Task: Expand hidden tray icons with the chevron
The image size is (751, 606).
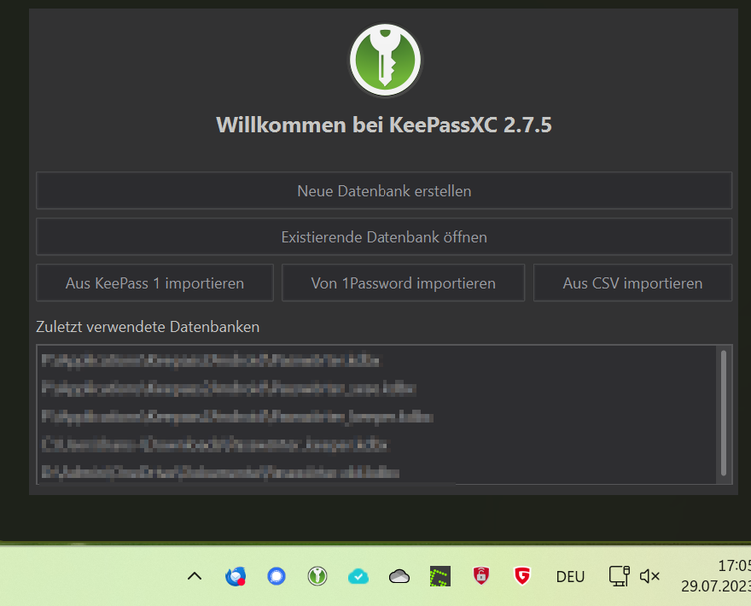Action: [x=195, y=576]
